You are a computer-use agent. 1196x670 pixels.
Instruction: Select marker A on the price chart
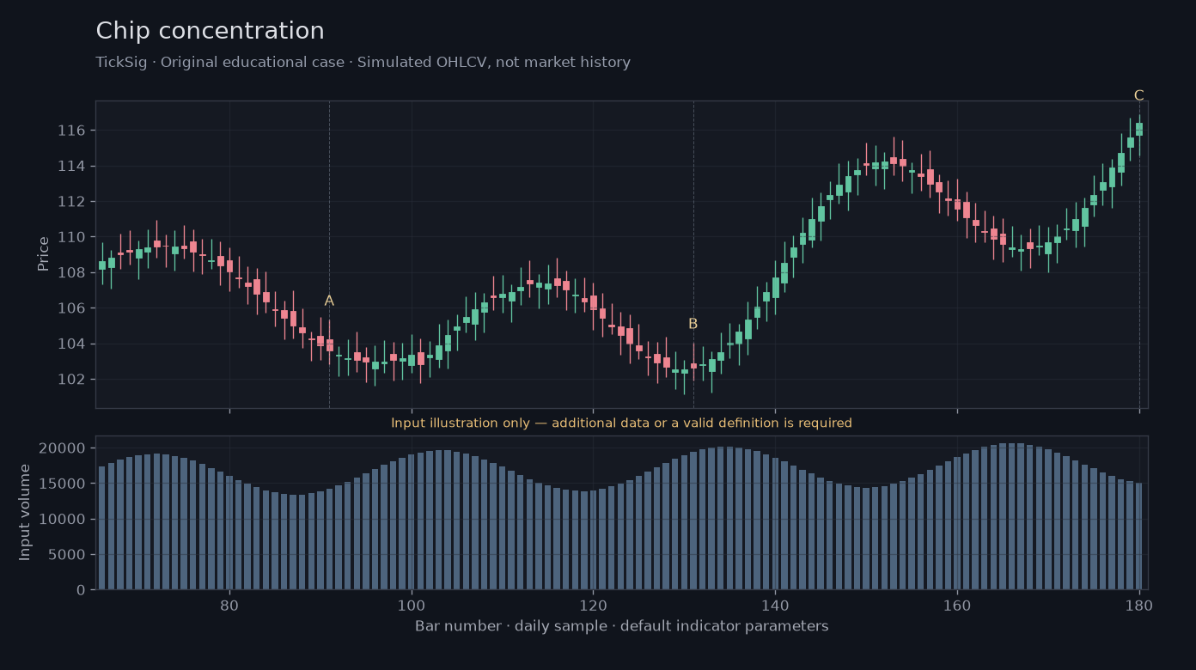pos(329,301)
